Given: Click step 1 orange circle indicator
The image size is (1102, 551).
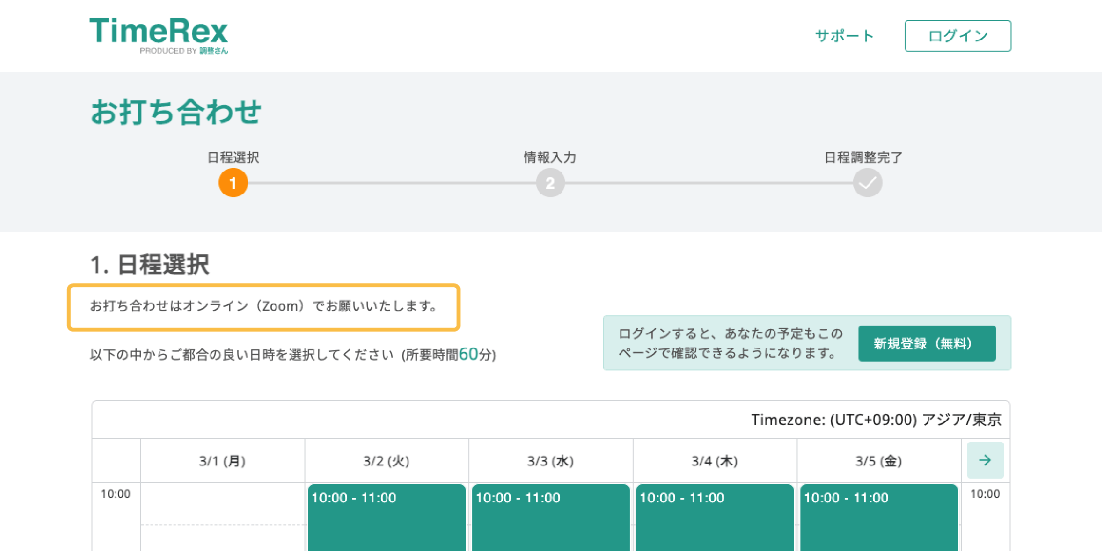Looking at the screenshot, I should pos(233,183).
